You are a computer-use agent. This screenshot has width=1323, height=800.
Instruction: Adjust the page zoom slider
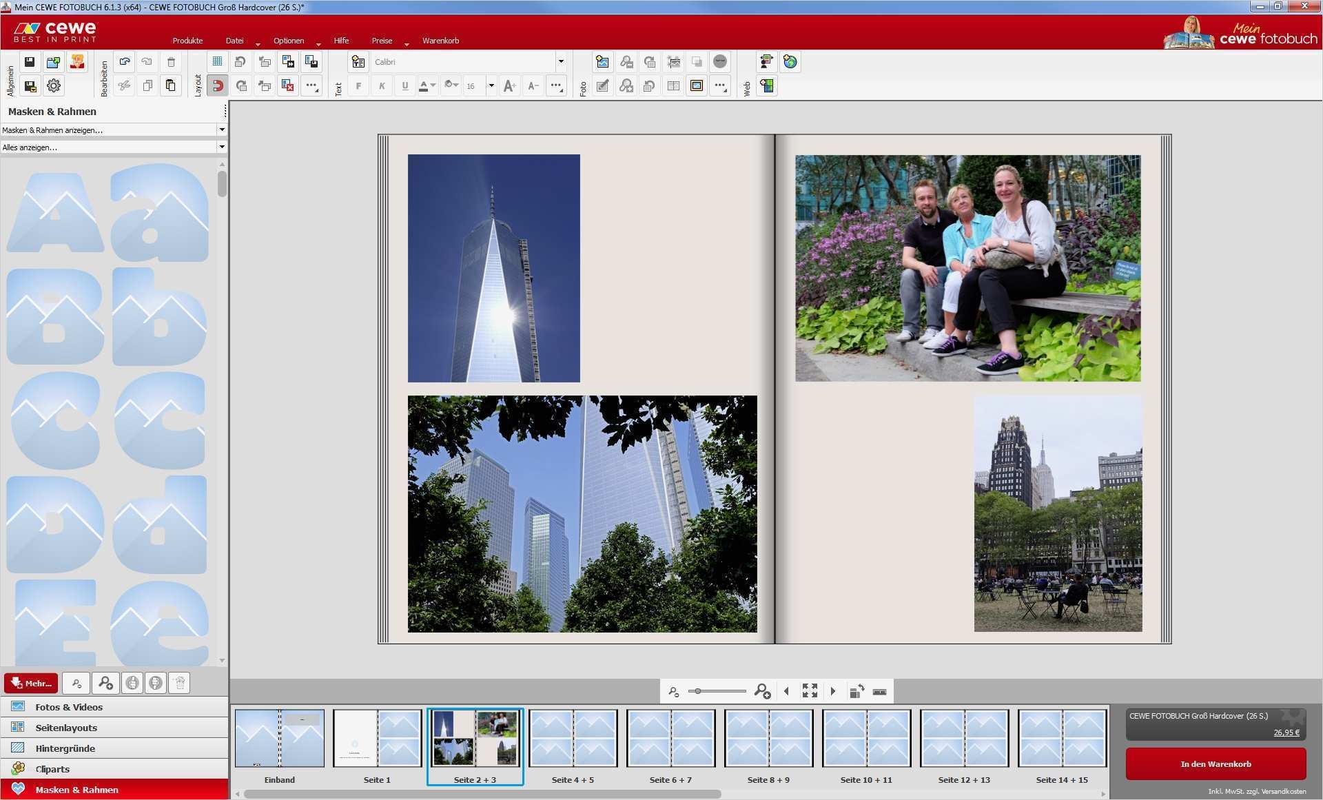(x=699, y=691)
